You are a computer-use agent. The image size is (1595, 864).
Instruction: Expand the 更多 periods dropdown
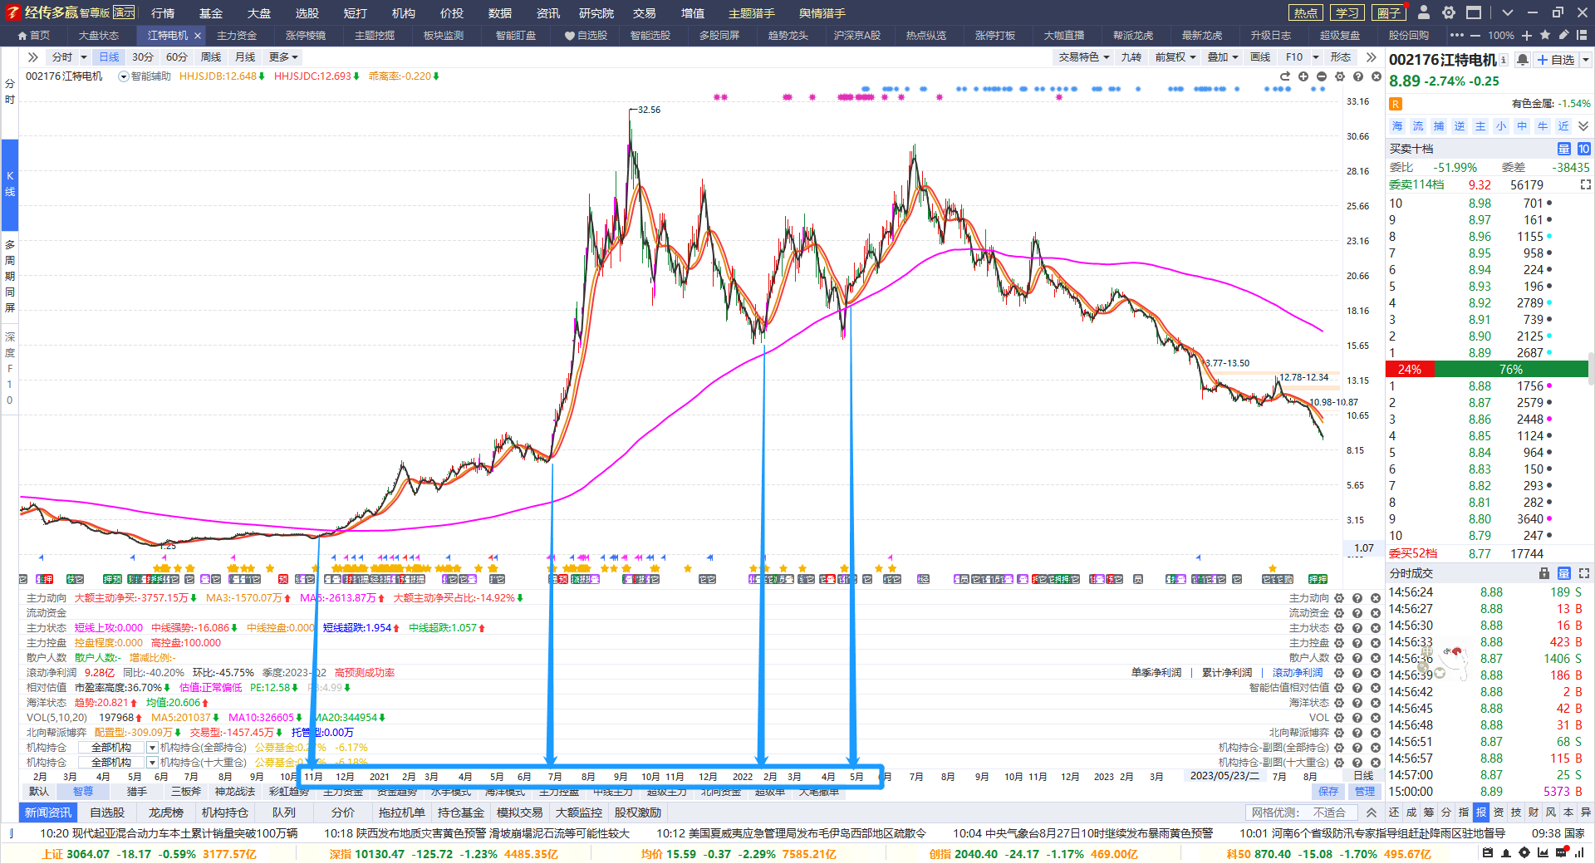[283, 57]
